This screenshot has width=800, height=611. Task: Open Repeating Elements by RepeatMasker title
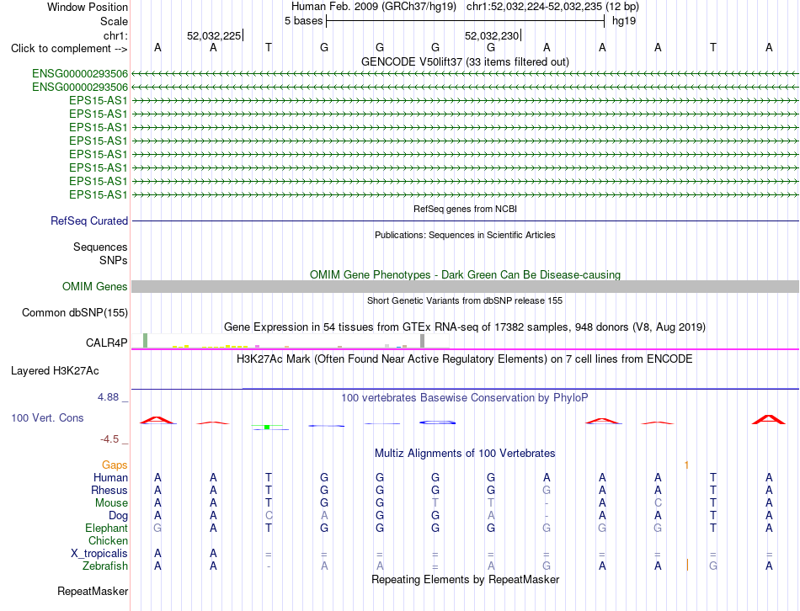coord(465,579)
